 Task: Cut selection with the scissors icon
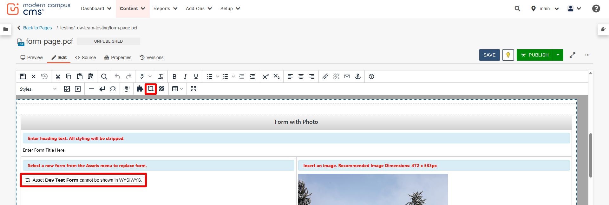coord(58,76)
